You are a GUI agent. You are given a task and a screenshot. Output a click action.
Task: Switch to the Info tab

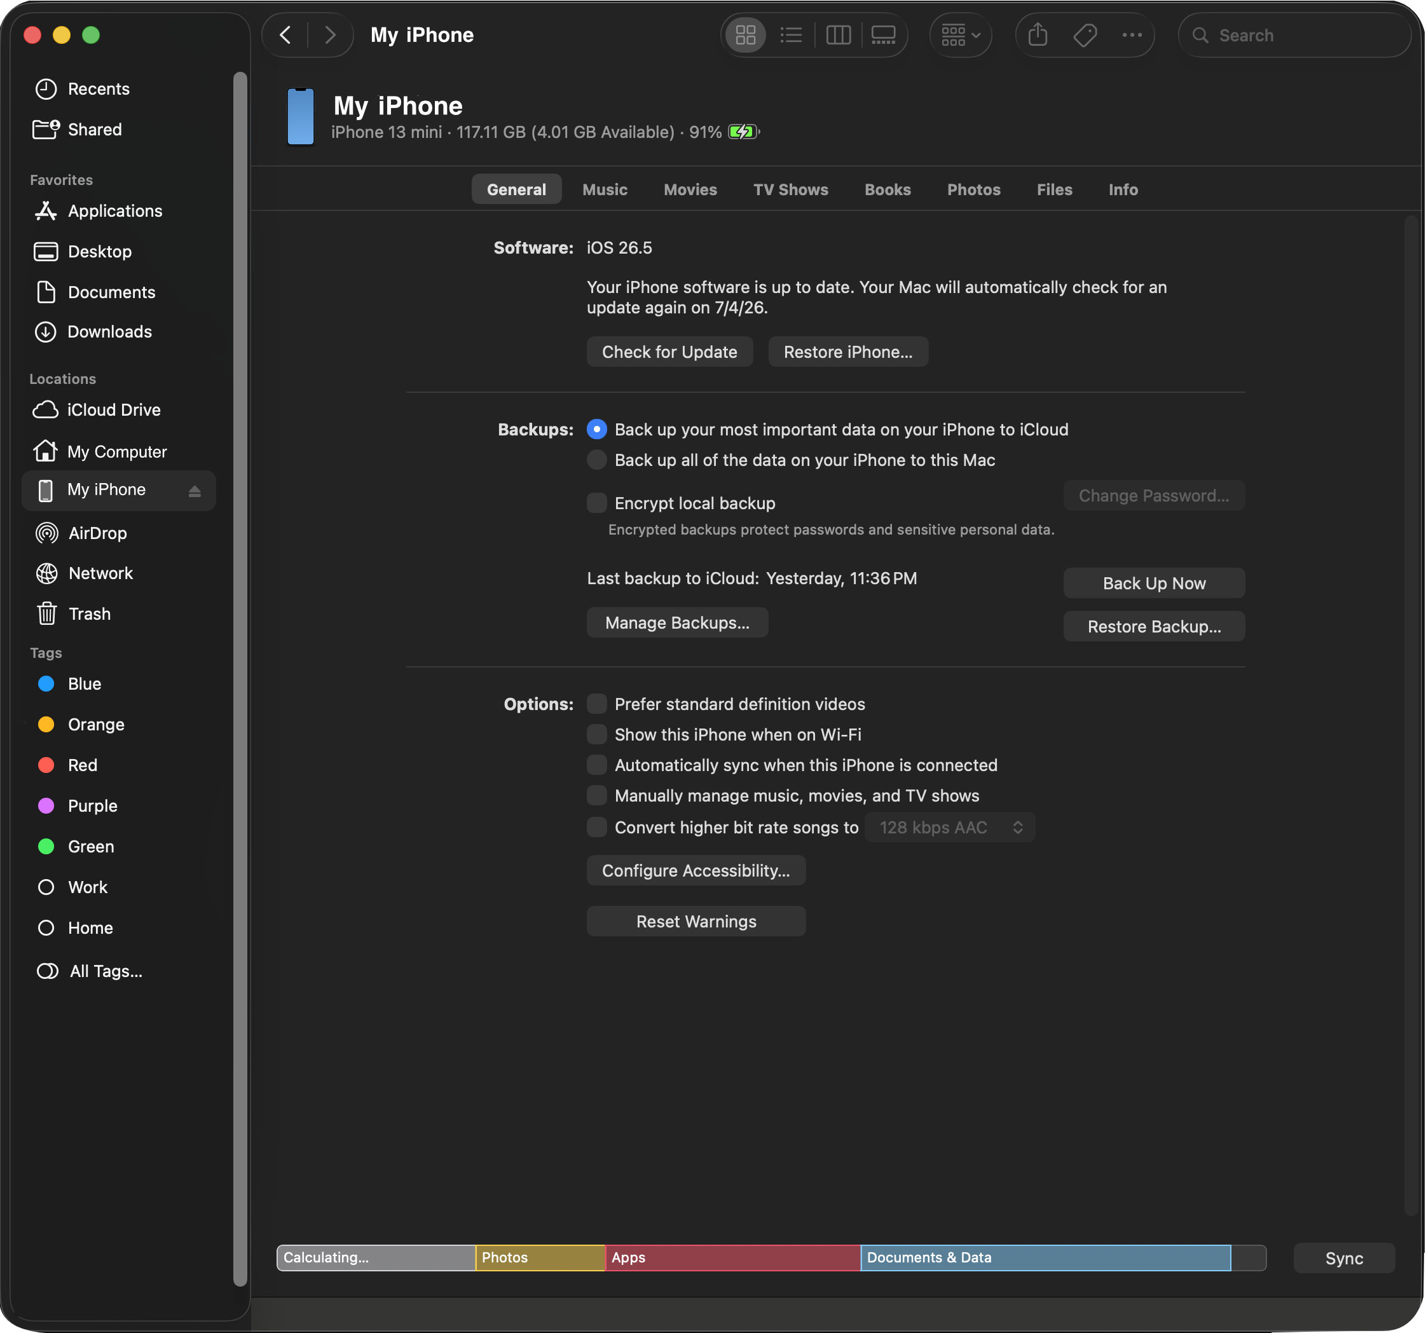pos(1123,189)
